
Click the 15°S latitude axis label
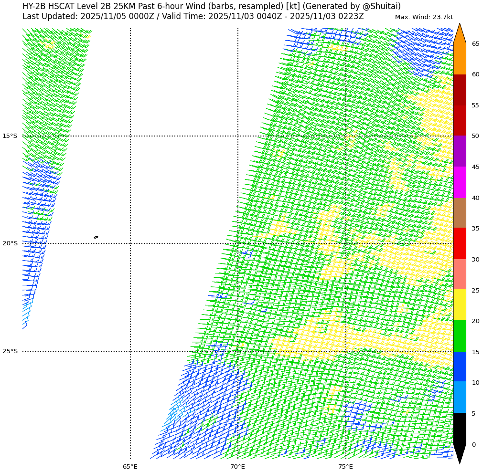10,136
